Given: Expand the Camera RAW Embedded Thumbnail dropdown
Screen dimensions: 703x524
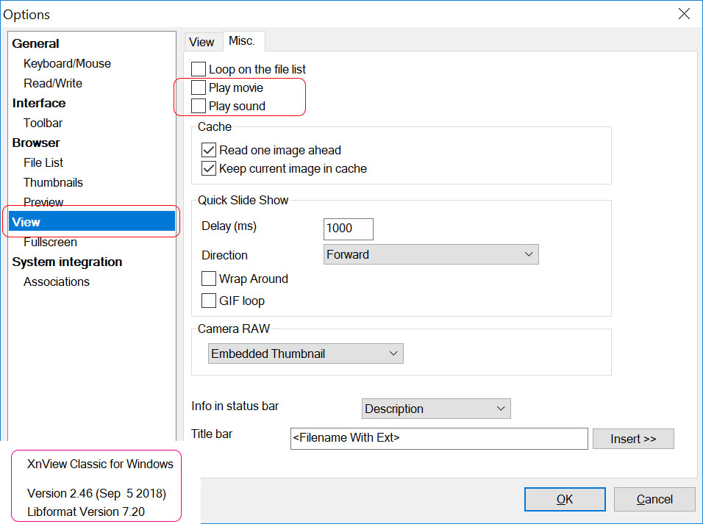Looking at the screenshot, I should 305,353.
